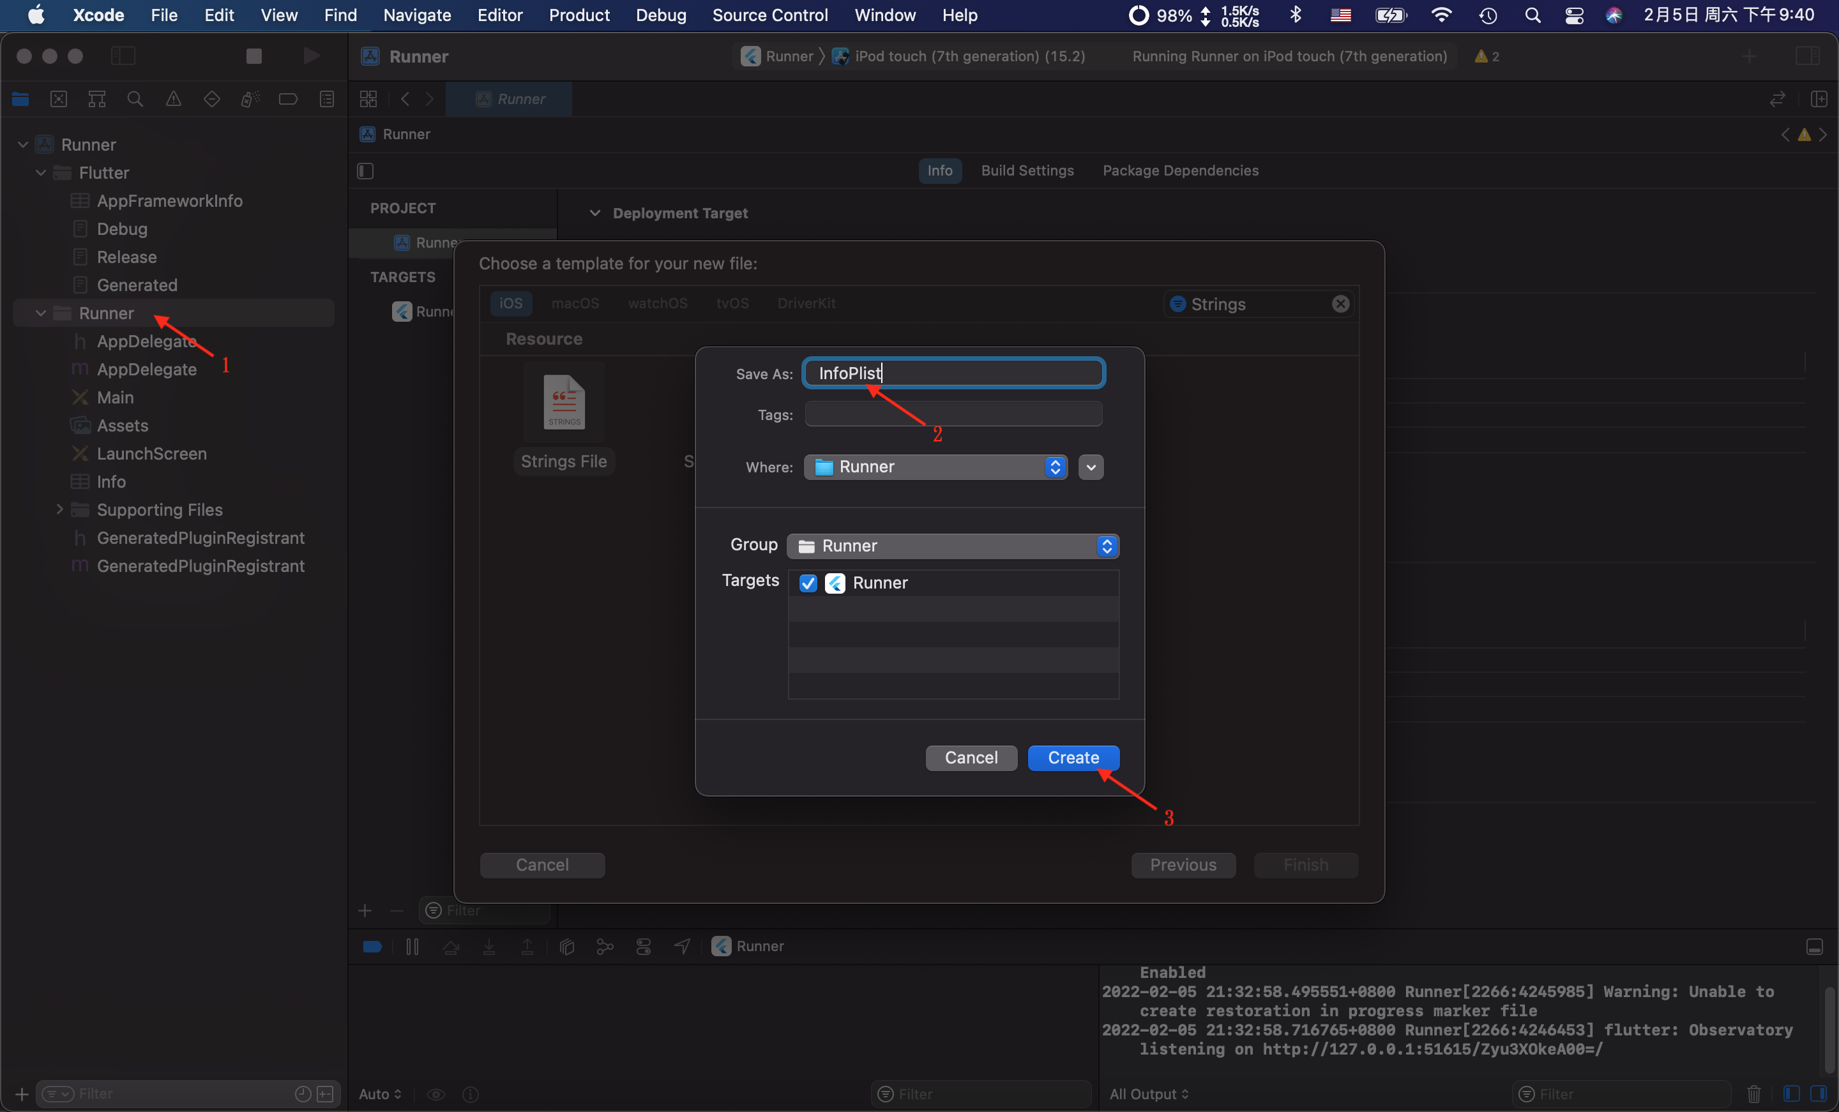1839x1112 pixels.
Task: Pause program execution in debug bar
Action: (412, 946)
